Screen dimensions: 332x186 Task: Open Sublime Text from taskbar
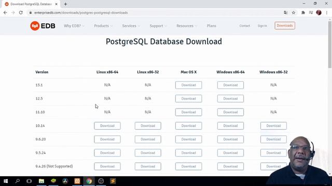pyautogui.click(x=113, y=181)
